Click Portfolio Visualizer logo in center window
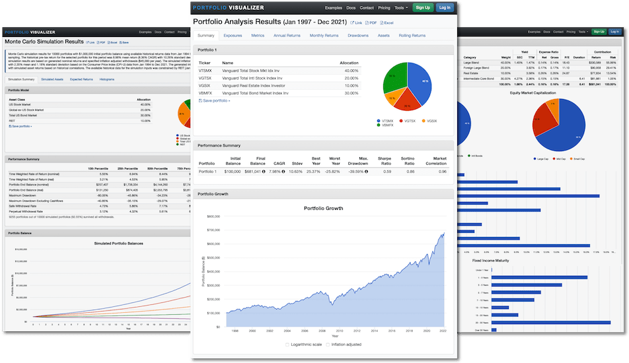629x363 pixels. click(228, 8)
